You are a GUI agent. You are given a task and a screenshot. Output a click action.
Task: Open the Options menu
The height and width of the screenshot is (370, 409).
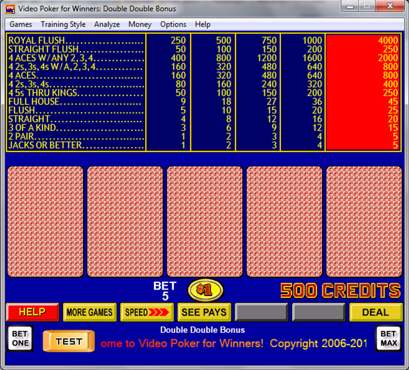(173, 24)
